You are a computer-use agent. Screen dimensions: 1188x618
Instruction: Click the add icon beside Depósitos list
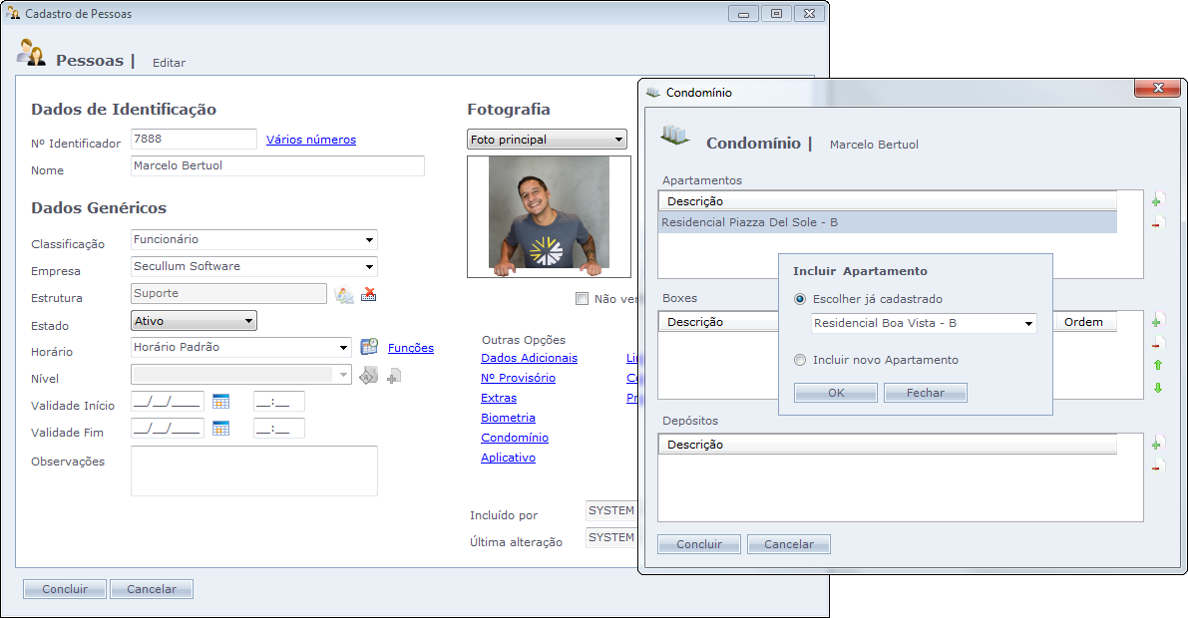tap(1157, 444)
